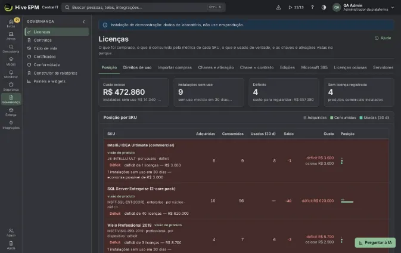Switch to the Direitos de uso tab
Screen dimensions: 401x253
(x=137, y=67)
